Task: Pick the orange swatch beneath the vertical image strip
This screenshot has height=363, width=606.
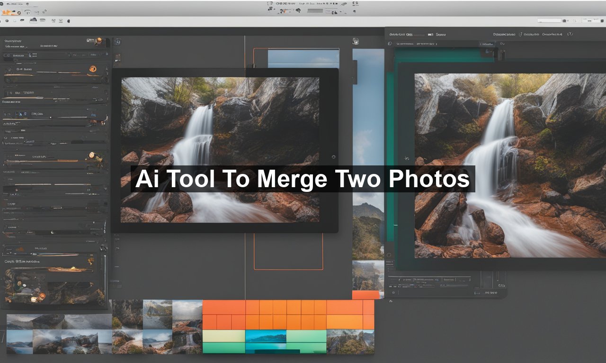Action: point(366,294)
